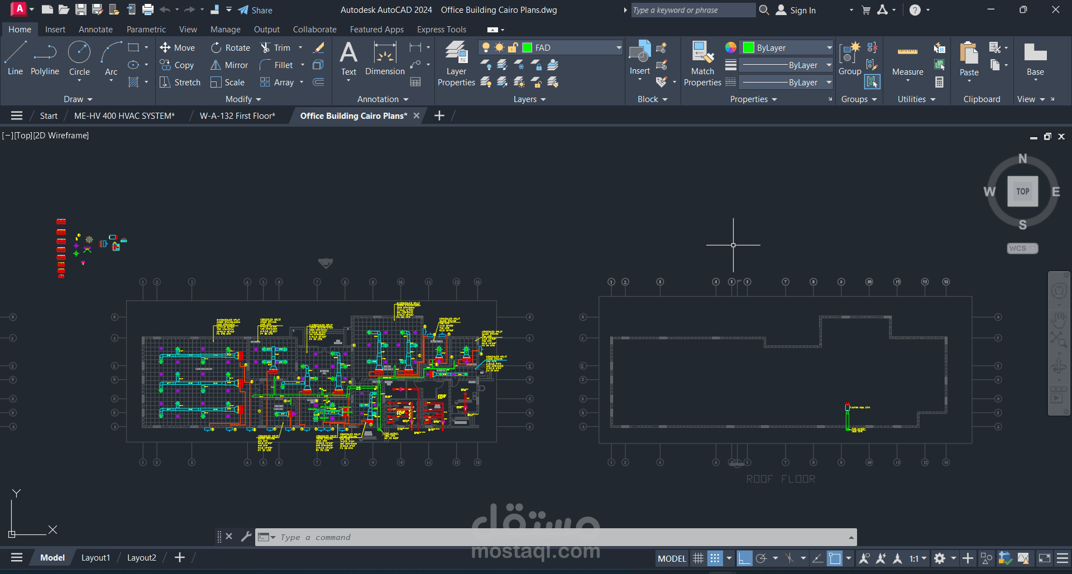Open the Insert block tool

click(x=640, y=59)
